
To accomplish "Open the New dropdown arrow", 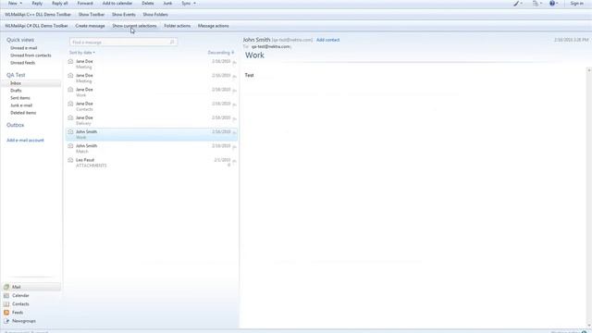I will [20, 4].
